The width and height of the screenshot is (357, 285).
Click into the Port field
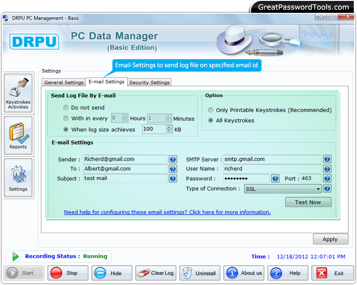tap(311, 178)
